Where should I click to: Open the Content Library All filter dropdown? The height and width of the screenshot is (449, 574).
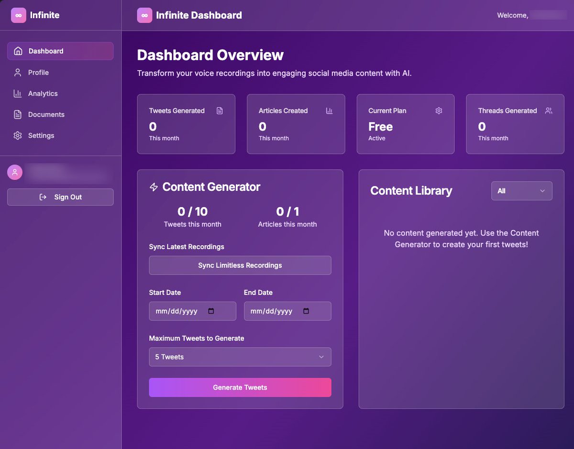click(522, 191)
